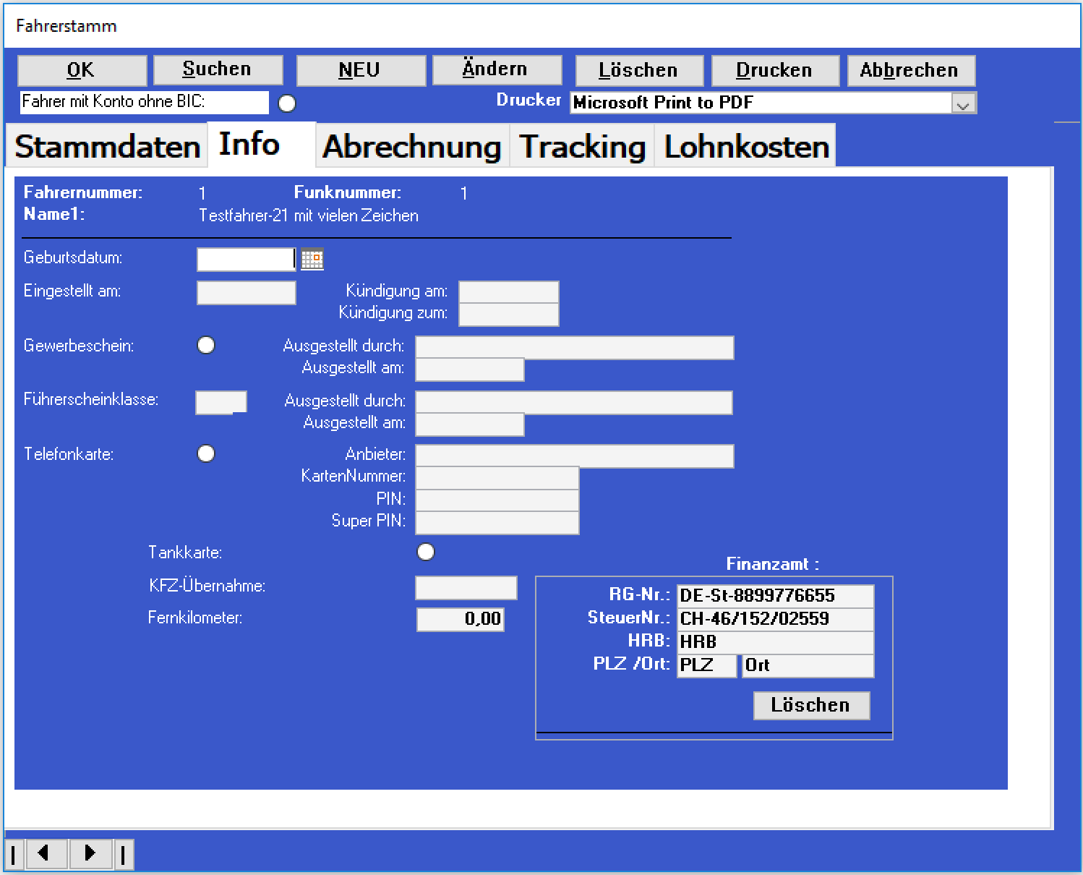
Task: Open the Abrechnung tab
Action: [412, 147]
